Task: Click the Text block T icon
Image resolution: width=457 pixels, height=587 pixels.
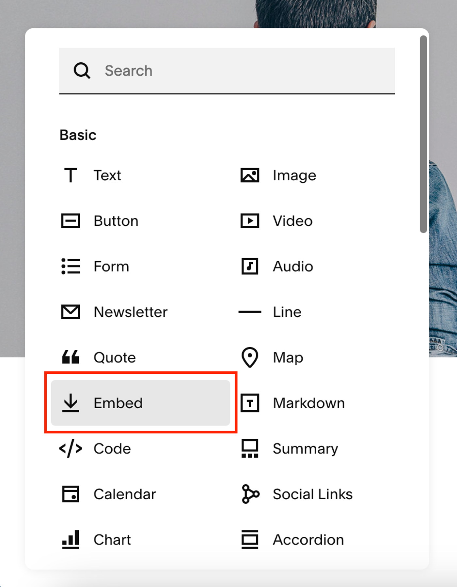Action: tap(71, 175)
